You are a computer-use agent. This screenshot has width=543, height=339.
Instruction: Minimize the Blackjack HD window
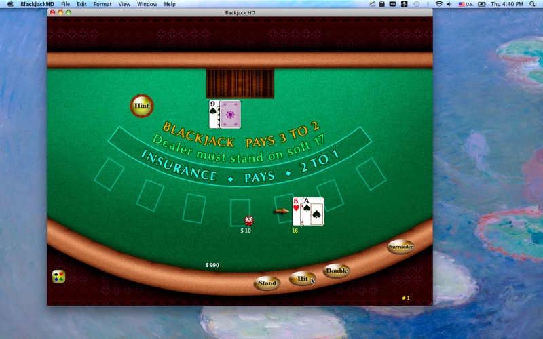[x=60, y=12]
